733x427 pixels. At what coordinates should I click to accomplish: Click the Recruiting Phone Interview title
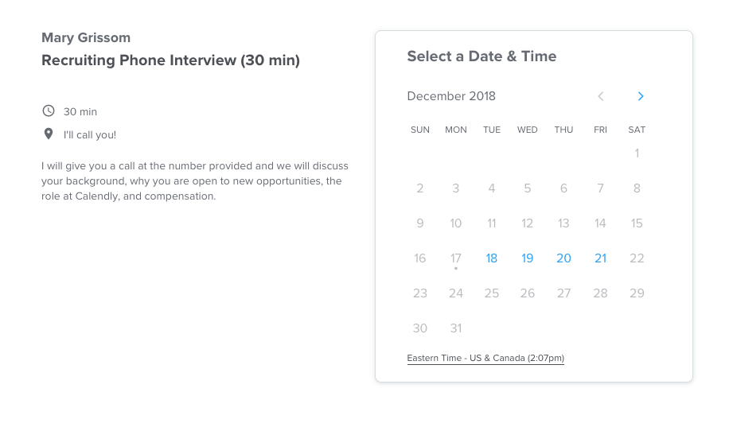[x=171, y=60]
